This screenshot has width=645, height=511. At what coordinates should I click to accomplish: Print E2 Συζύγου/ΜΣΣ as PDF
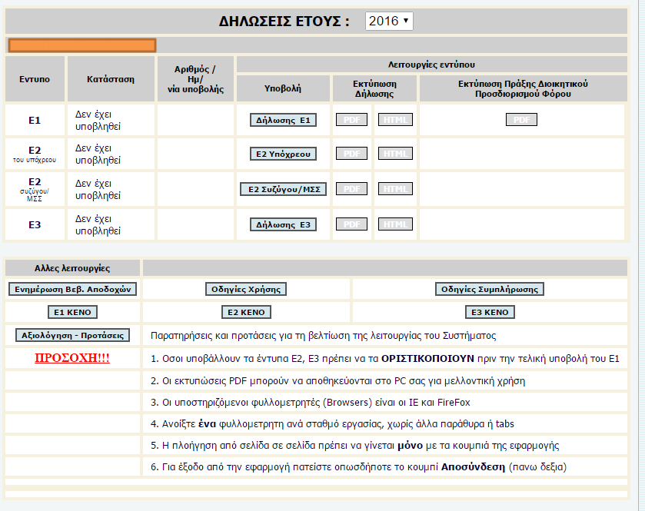point(351,189)
